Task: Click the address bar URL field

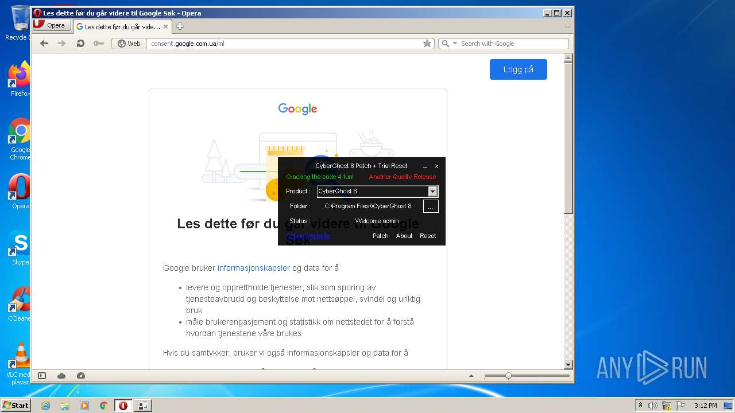Action: (284, 44)
